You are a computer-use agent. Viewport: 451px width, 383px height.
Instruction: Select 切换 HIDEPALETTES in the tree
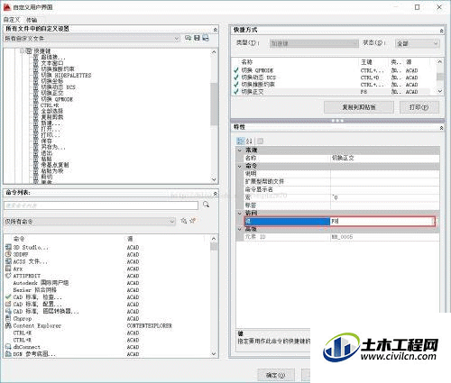click(x=66, y=75)
